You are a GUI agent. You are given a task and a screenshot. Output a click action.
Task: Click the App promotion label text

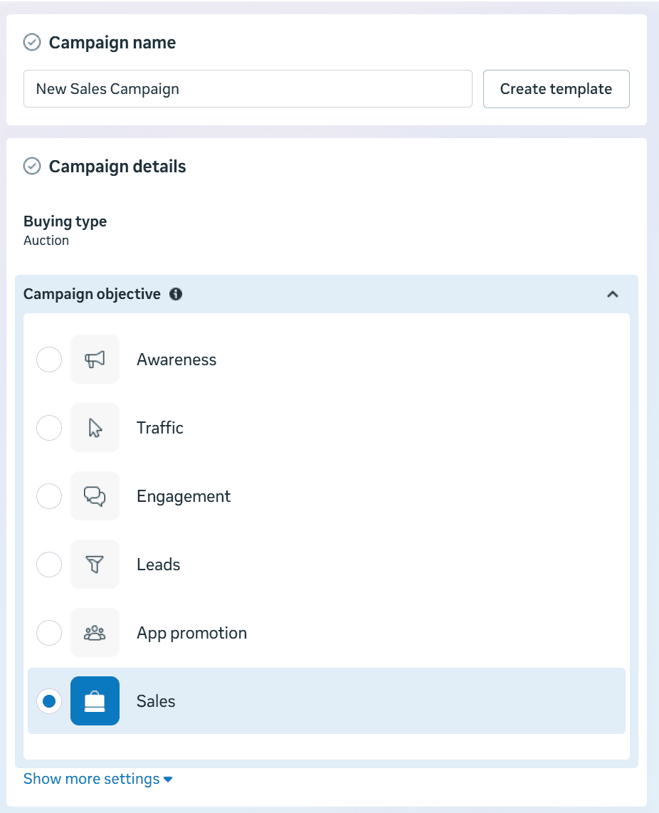click(x=192, y=633)
